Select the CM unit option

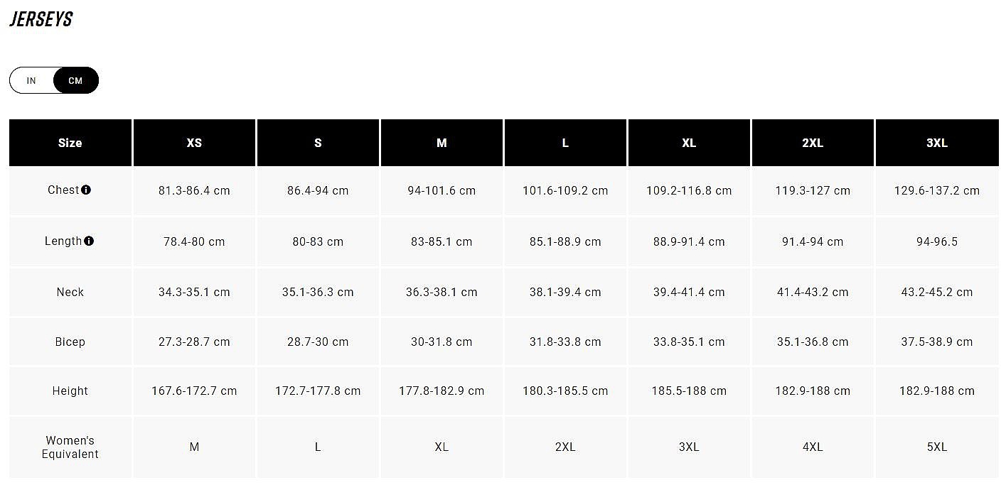[x=75, y=81]
